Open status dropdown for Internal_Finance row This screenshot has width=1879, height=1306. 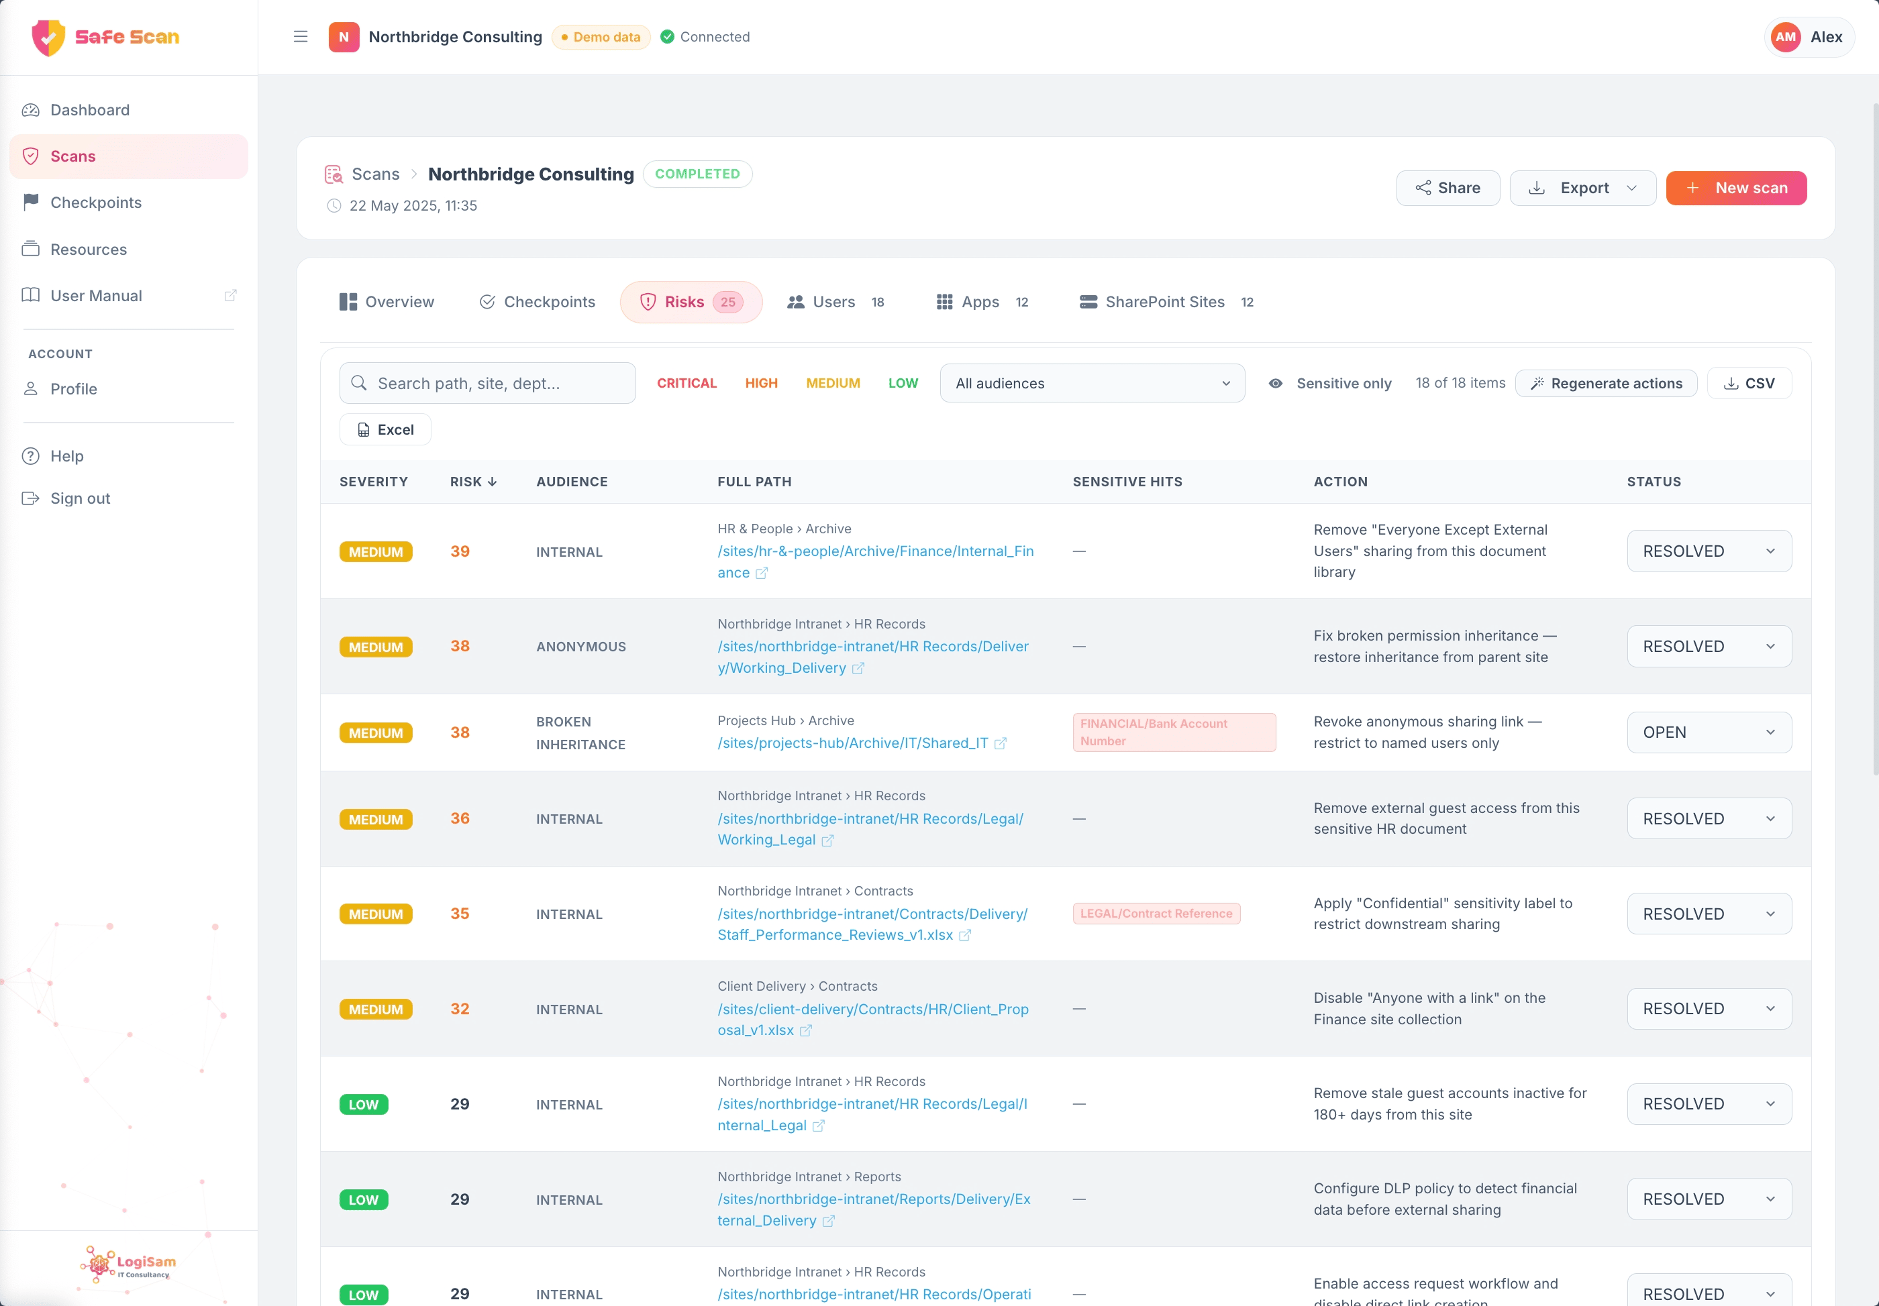click(x=1709, y=552)
